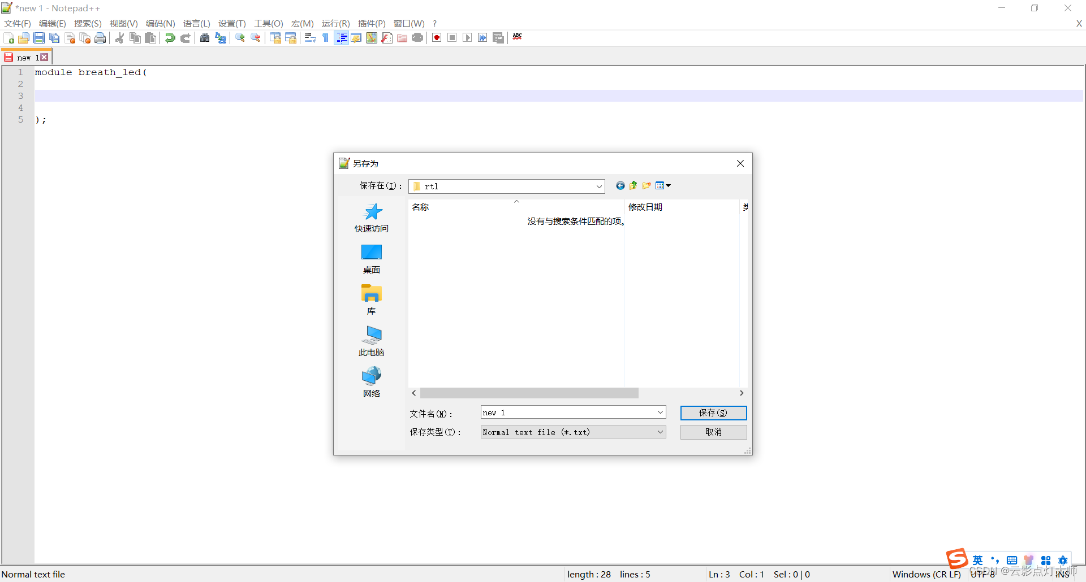The image size is (1086, 582).
Task: Click the go up one level folder icon
Action: point(633,185)
